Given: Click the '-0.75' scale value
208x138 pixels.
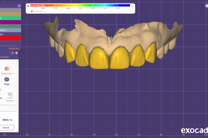Looking at the screenshot, I should pyautogui.click(x=55, y=8).
